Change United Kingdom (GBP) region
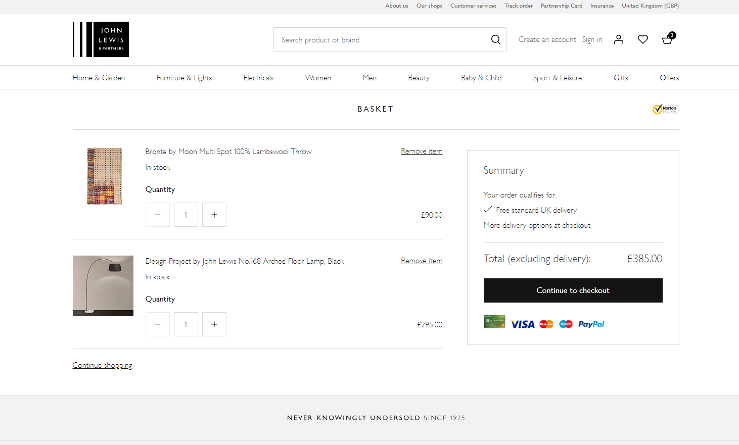 click(650, 6)
